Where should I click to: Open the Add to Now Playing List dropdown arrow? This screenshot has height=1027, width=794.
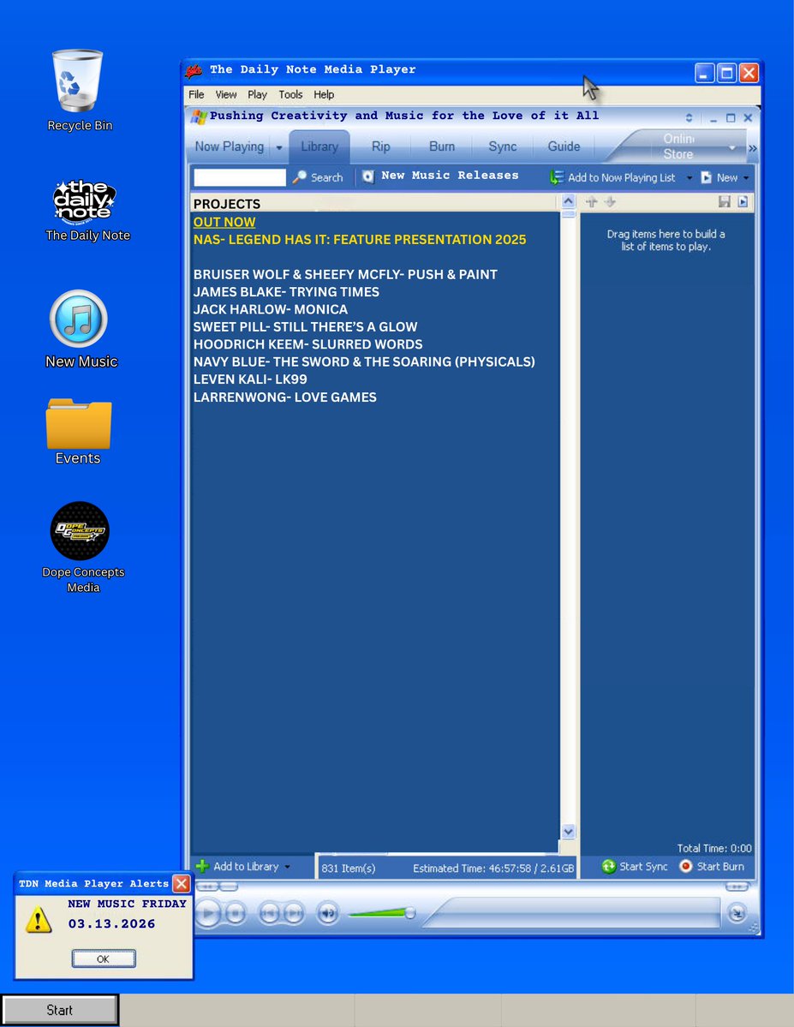690,177
